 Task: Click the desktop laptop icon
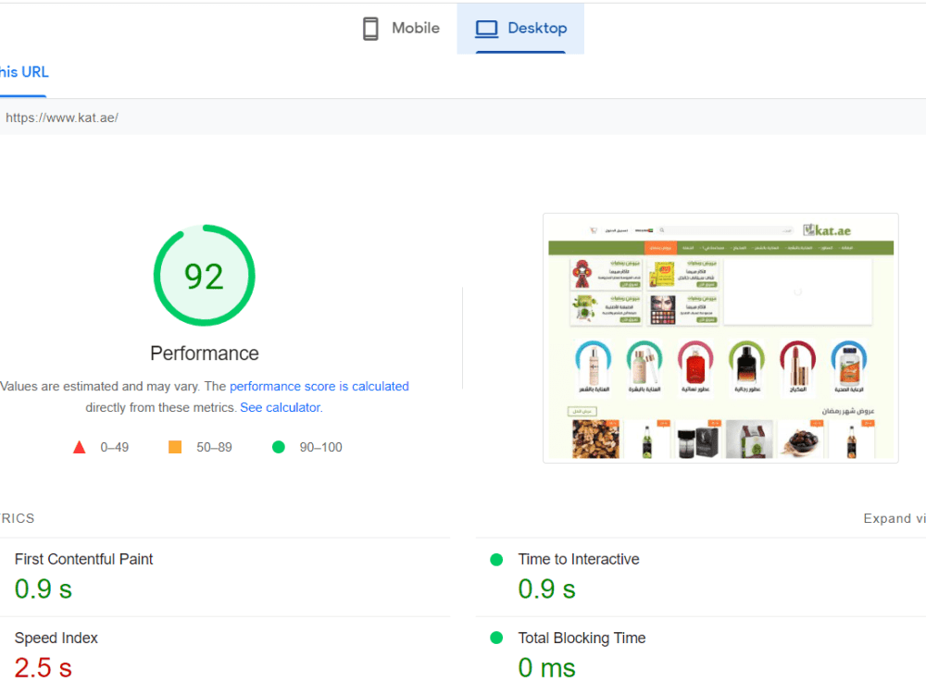[487, 29]
